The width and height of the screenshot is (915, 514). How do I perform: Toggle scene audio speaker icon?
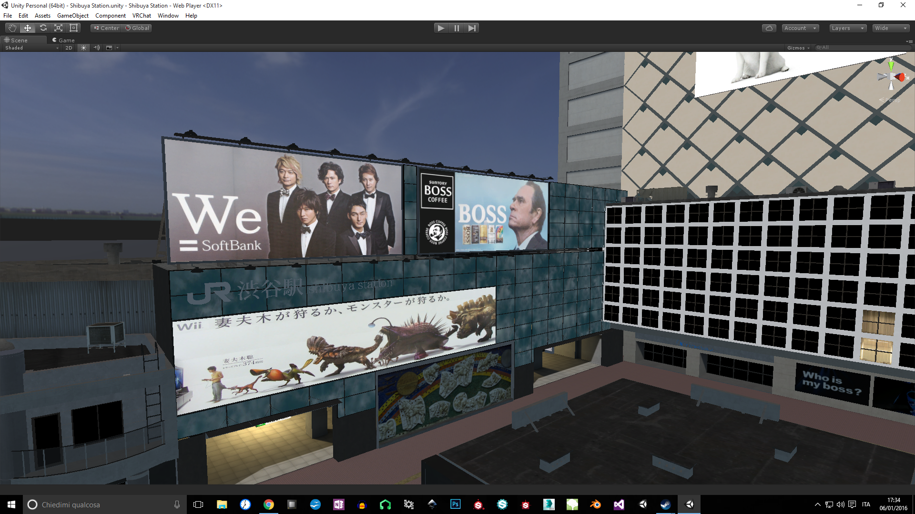click(97, 48)
